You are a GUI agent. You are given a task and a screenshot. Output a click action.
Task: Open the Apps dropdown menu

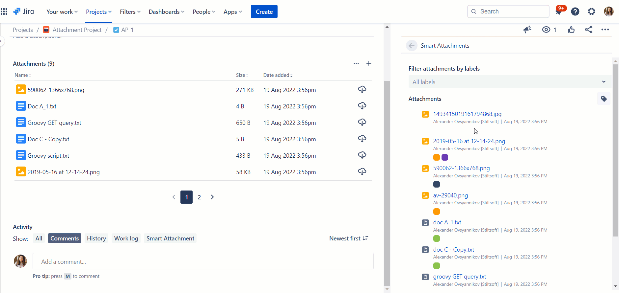(x=233, y=12)
